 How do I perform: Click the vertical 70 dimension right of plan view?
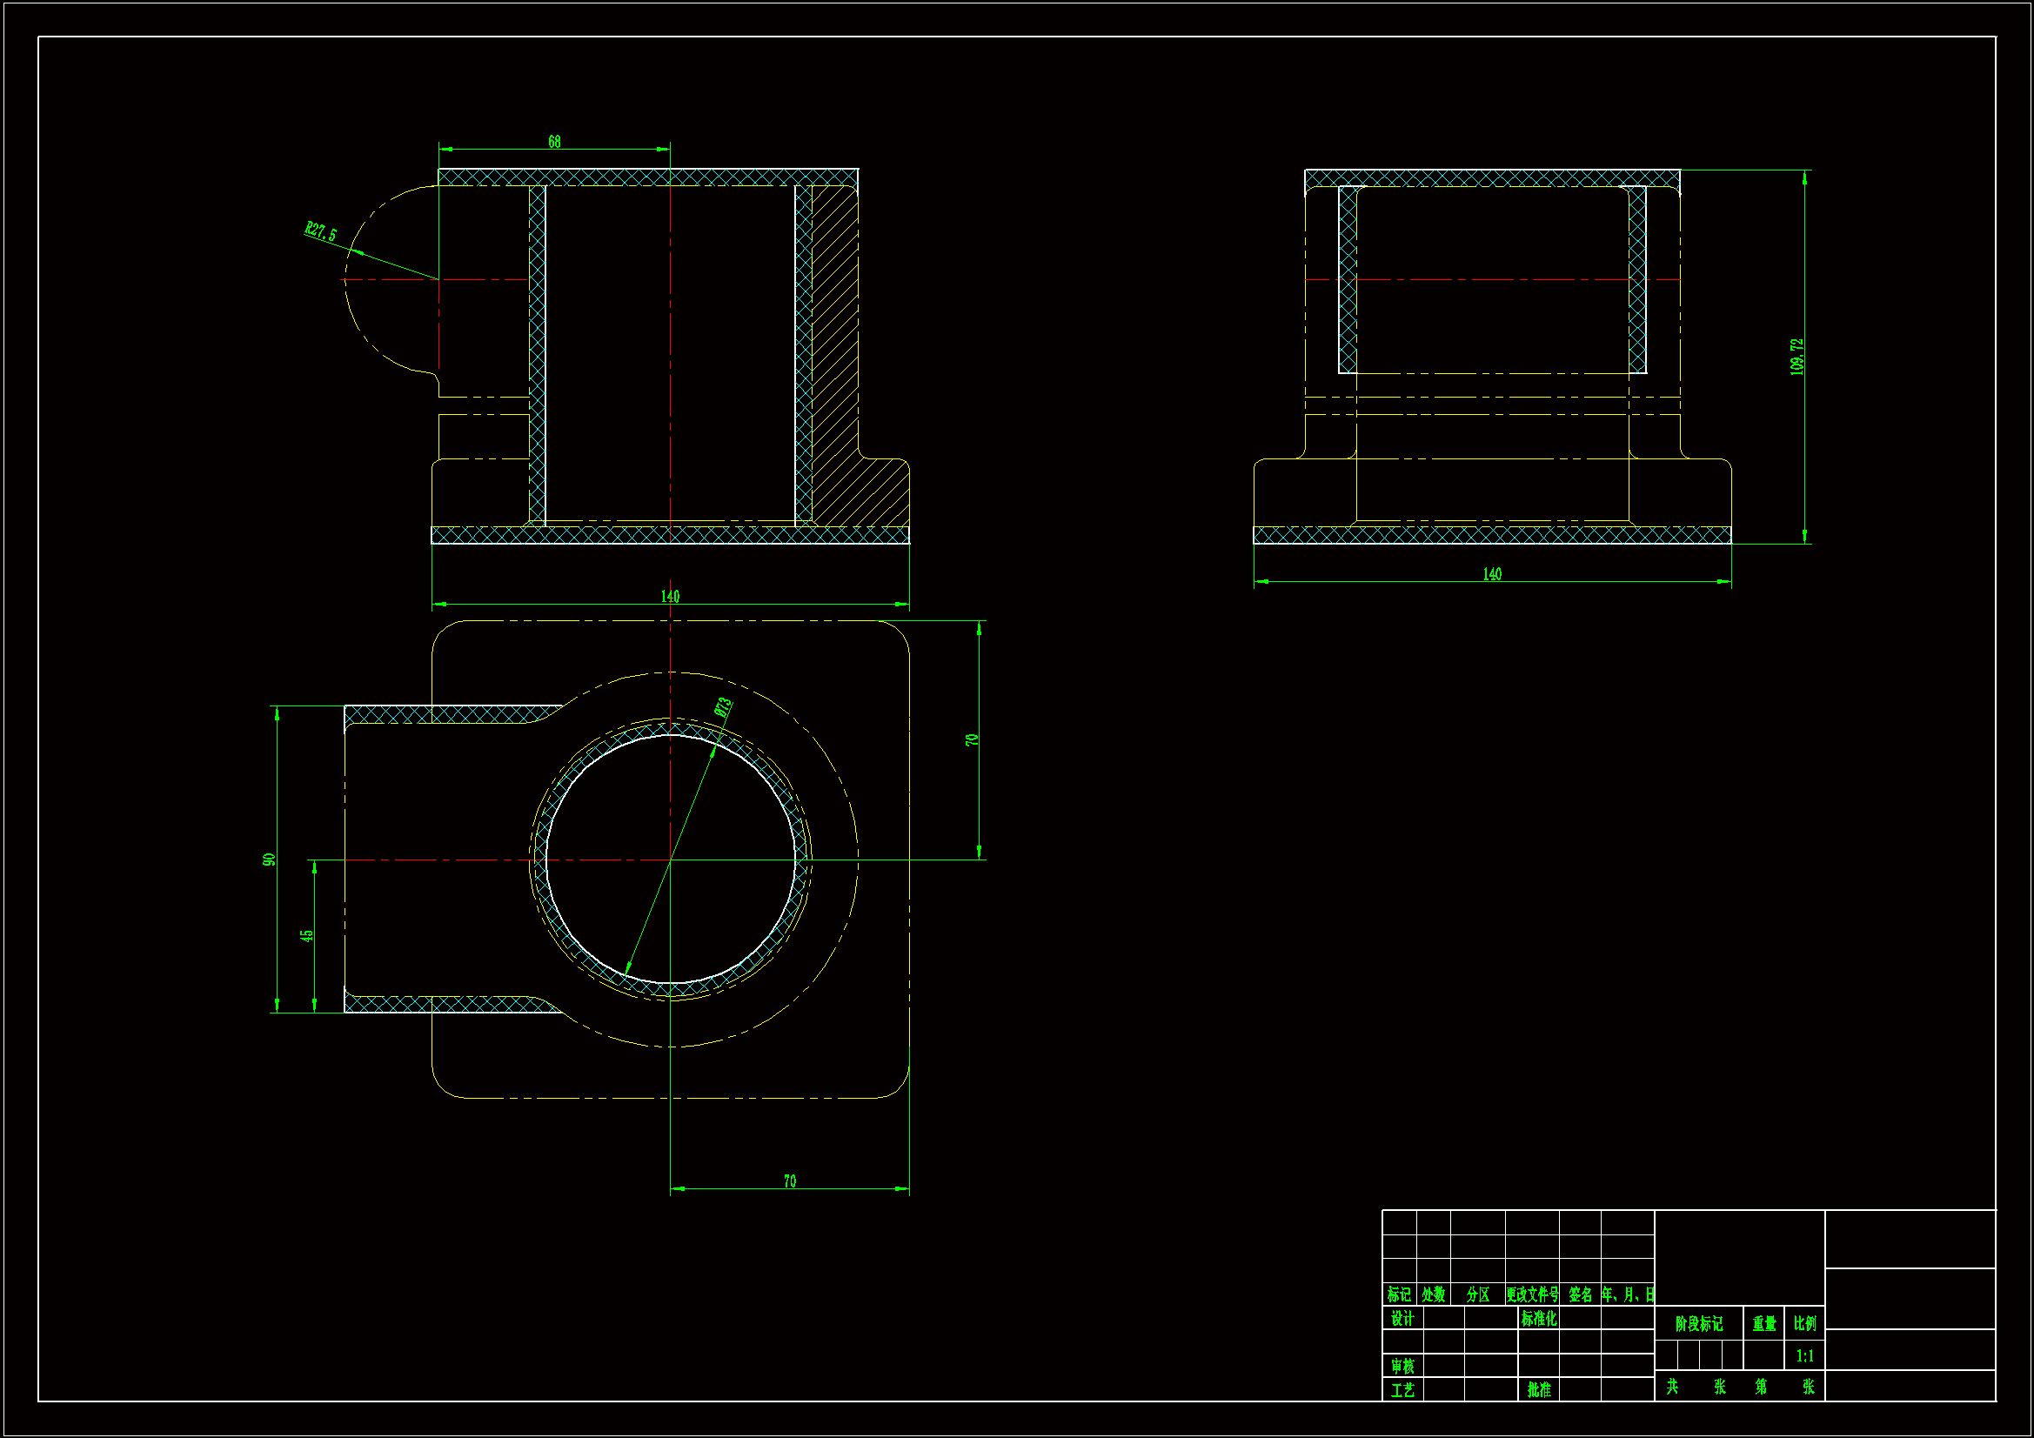972,739
